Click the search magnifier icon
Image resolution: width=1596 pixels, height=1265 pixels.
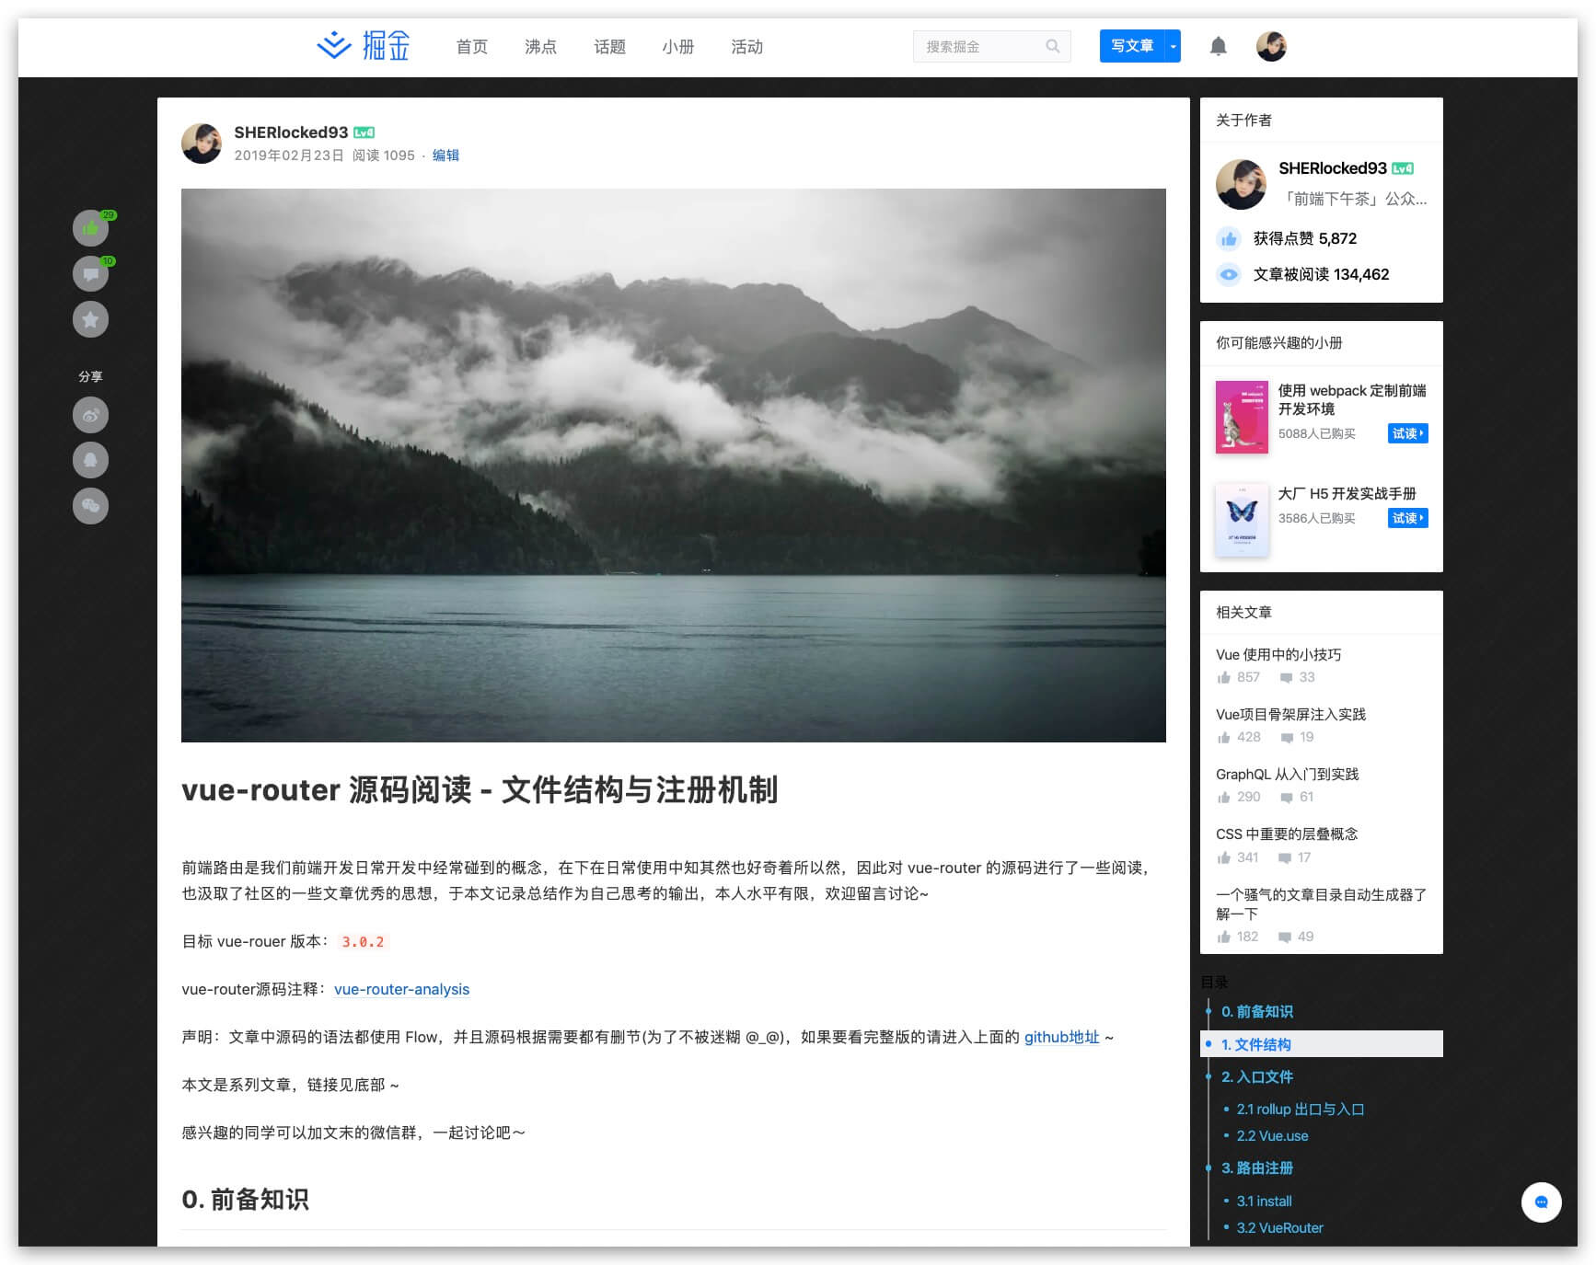click(1052, 46)
